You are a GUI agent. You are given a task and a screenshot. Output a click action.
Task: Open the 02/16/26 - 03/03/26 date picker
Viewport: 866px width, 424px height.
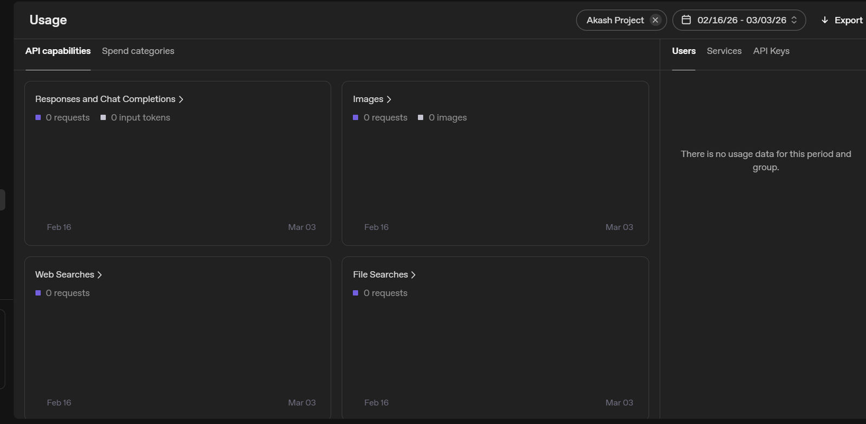pyautogui.click(x=739, y=20)
